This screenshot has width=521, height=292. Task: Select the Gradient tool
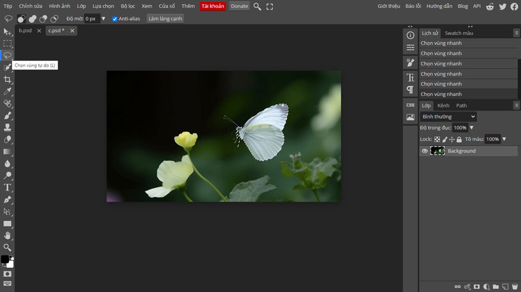pyautogui.click(x=7, y=152)
